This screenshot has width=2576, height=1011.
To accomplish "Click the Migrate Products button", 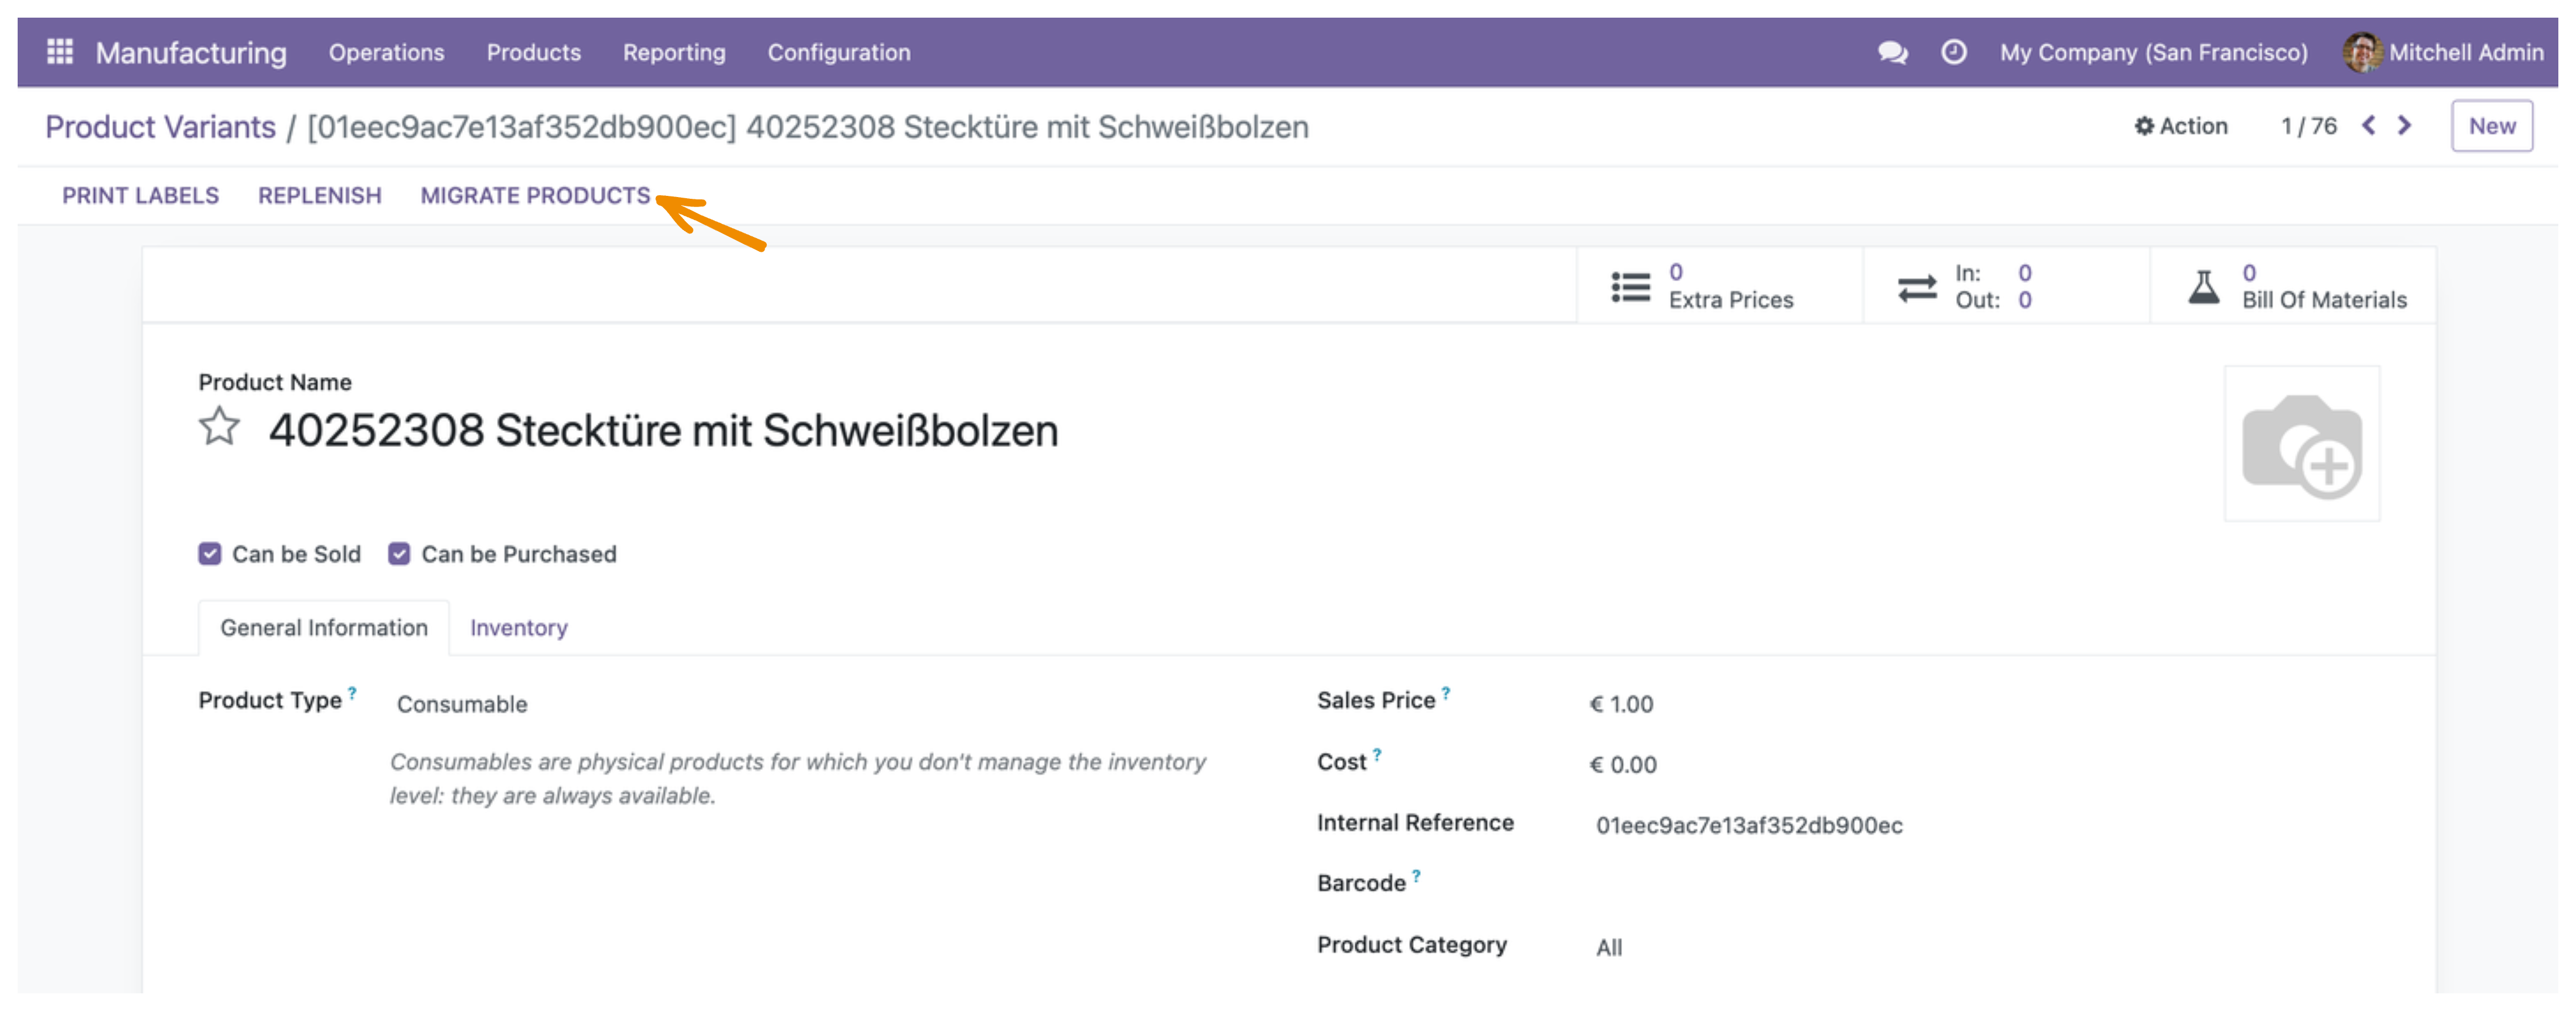I will point(535,196).
